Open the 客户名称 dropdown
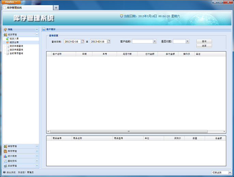Screen dimensions: 234x177 coord(155,41)
